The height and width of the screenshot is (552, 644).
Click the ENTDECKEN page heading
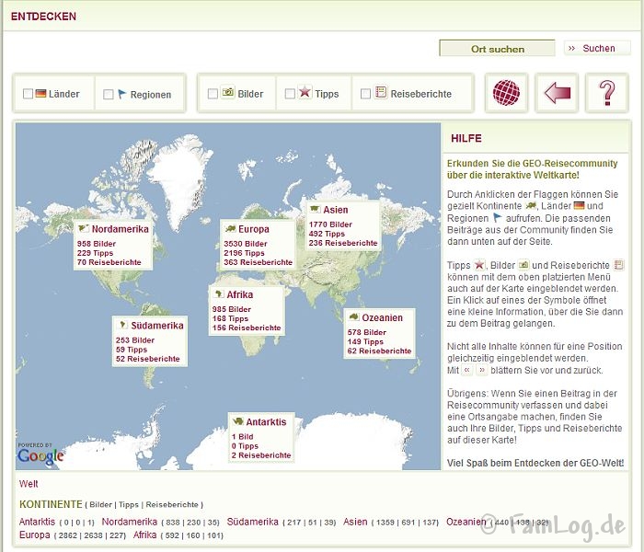click(x=43, y=16)
